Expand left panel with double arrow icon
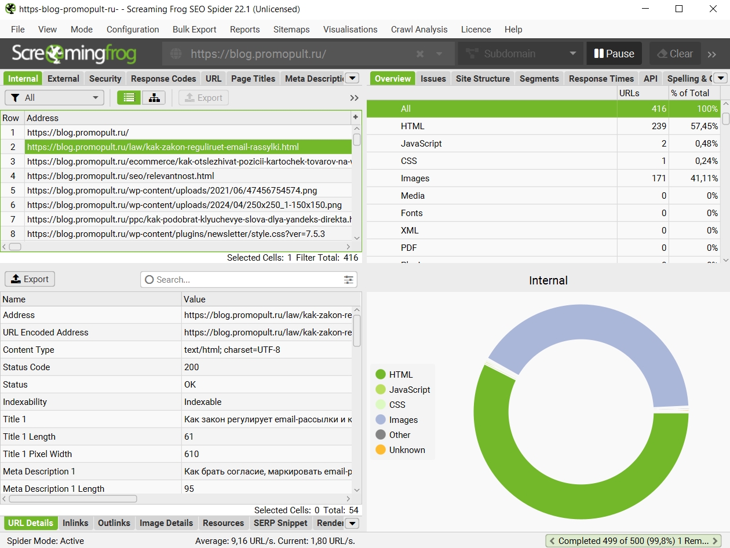 pyautogui.click(x=354, y=98)
